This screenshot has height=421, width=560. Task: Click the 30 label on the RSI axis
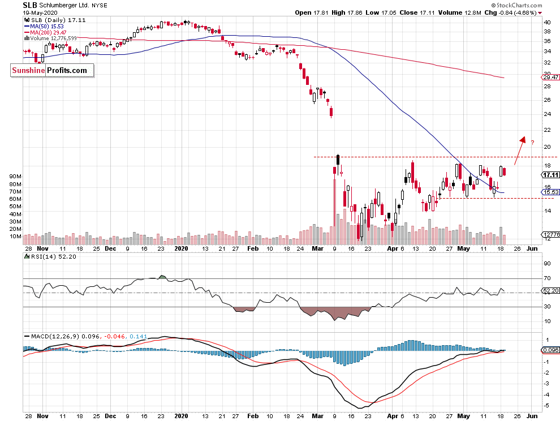pos(547,307)
